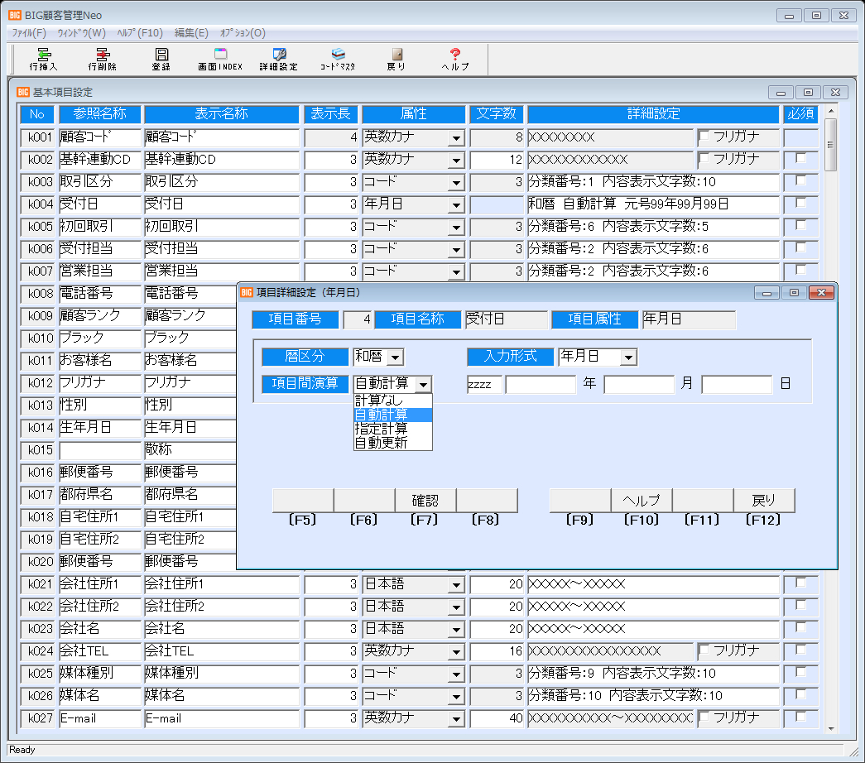The width and height of the screenshot is (865, 763).
Task: Select 指定計算 from the dropdown list
Action: (393, 429)
